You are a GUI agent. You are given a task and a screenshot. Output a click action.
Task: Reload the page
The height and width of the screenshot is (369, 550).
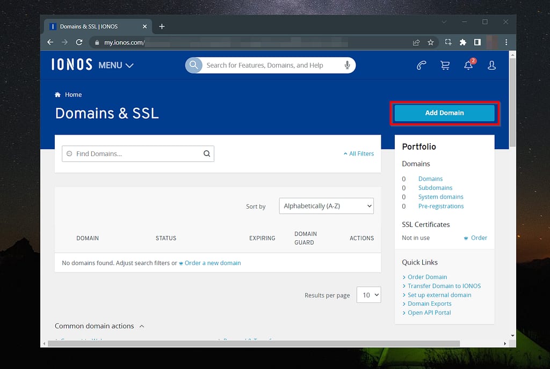pos(79,42)
